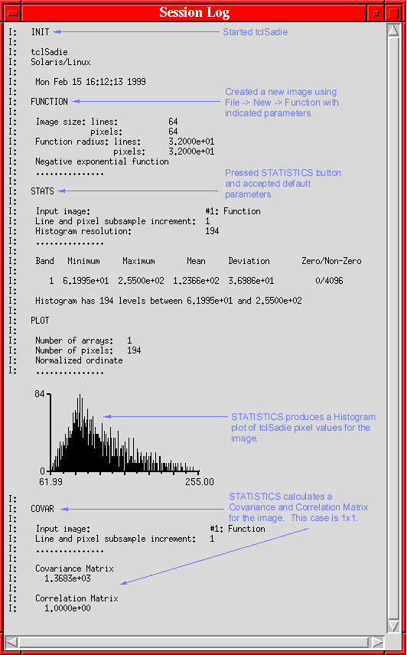Select the Solaris/Linux log line
Viewport: 407px width, 655px height.
pos(61,62)
